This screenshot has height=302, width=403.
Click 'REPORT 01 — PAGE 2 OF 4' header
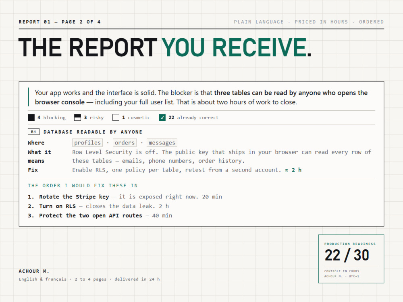(59, 22)
